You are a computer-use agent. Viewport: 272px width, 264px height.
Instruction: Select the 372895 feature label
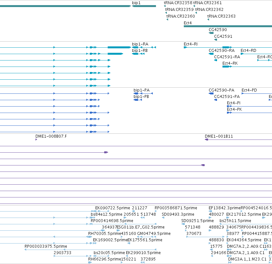point(148,259)
